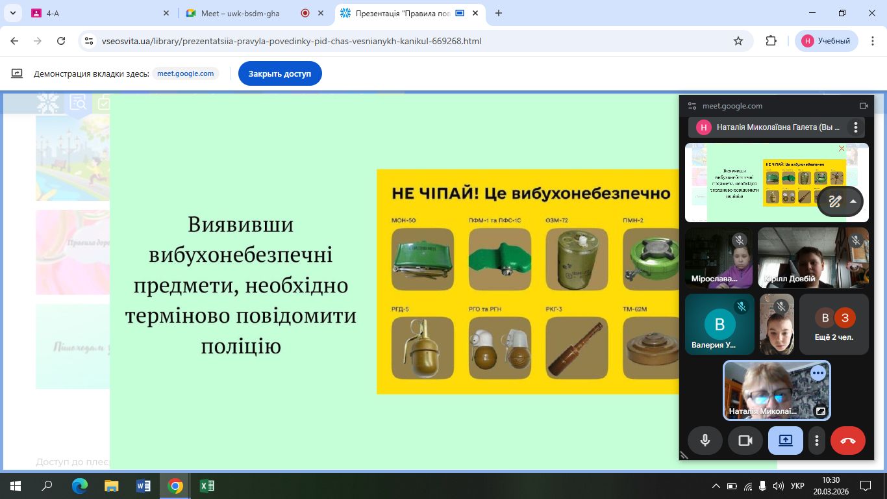Click the page reload icon
Screen dimensions: 887x499
[x=61, y=41]
